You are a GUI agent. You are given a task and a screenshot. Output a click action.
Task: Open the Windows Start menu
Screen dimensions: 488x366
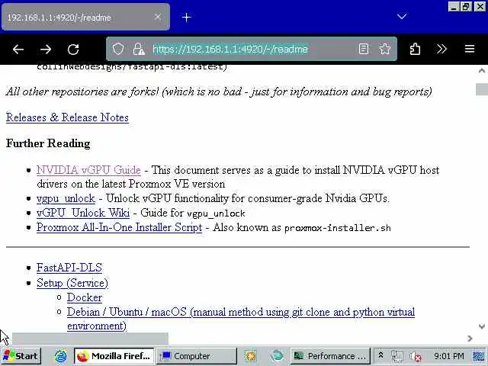pos(21,356)
